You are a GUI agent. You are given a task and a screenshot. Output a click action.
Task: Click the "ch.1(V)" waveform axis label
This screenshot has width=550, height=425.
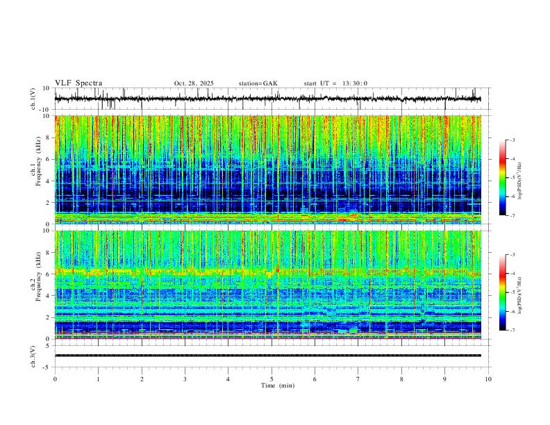(33, 99)
